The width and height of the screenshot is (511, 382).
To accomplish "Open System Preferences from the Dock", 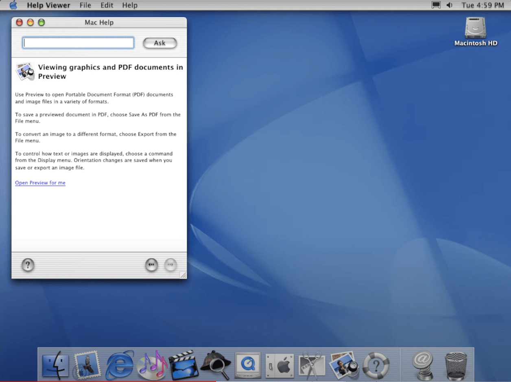I will tap(280, 364).
